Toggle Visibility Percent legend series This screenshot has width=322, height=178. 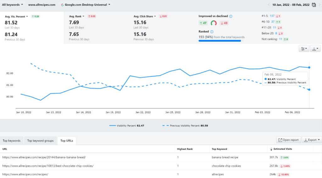point(127,126)
